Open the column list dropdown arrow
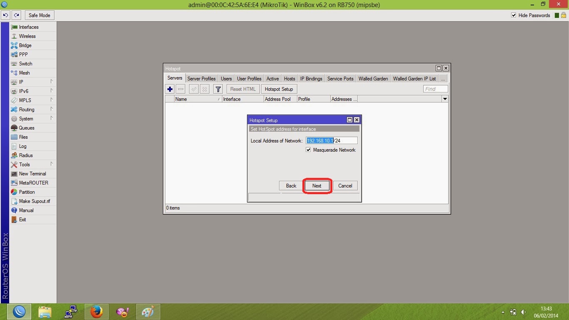Viewport: 569px width, 320px height. (445, 99)
